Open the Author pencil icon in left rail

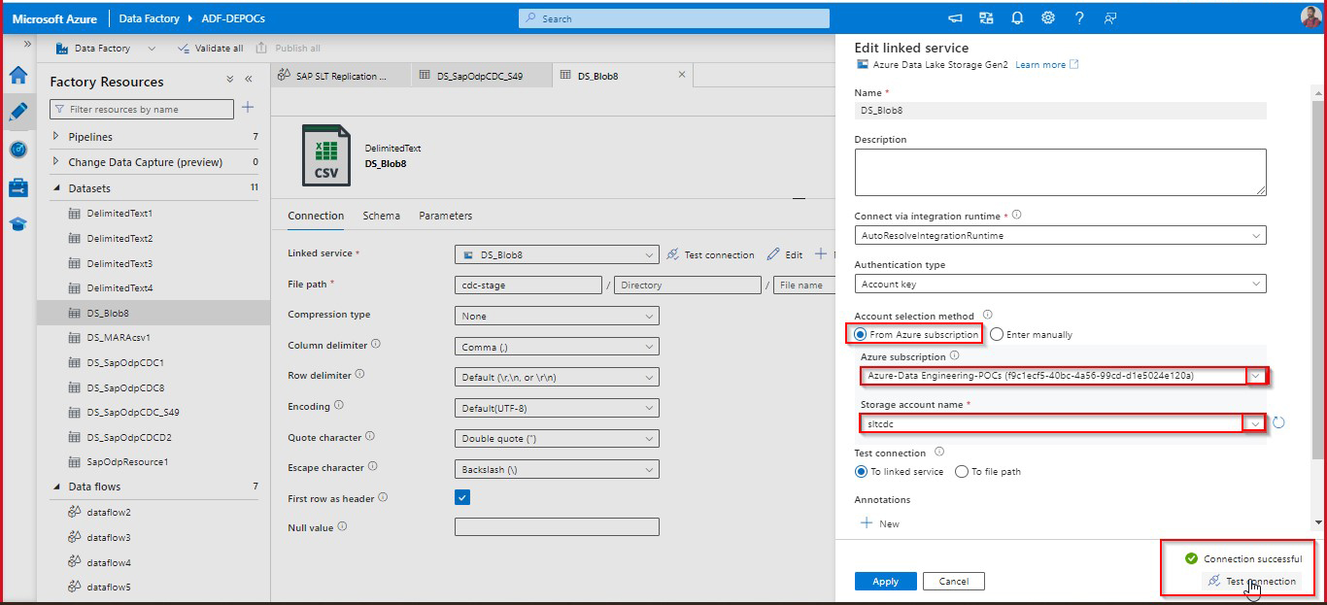(x=17, y=112)
